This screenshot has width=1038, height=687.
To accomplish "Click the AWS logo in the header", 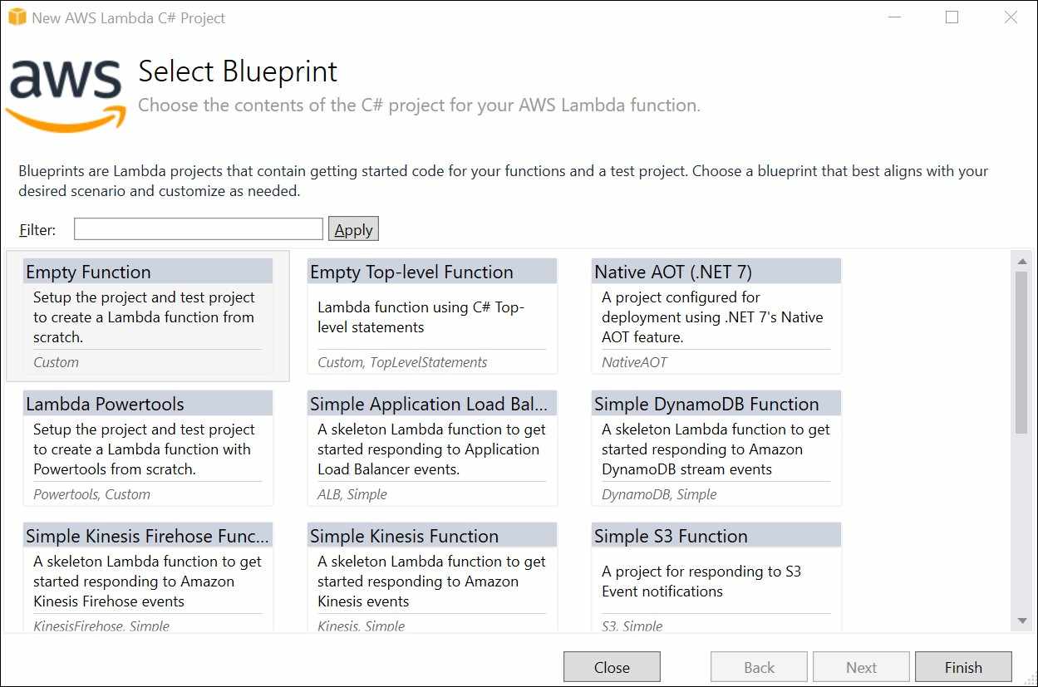I will 66,93.
